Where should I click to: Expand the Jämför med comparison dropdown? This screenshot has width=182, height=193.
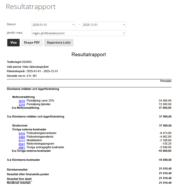click(x=124, y=33)
